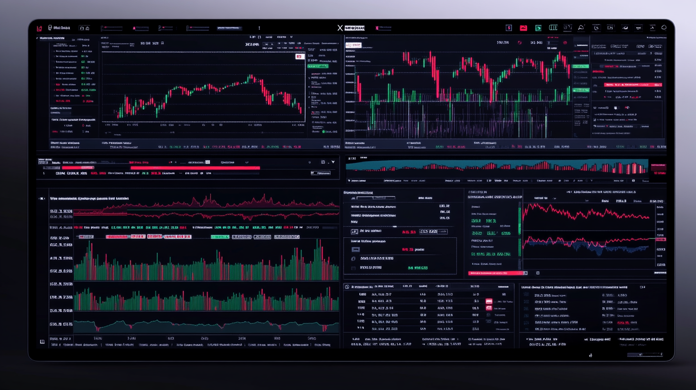Open the alerts bell icon in the top bar
This screenshot has width=696, height=390.
581,28
